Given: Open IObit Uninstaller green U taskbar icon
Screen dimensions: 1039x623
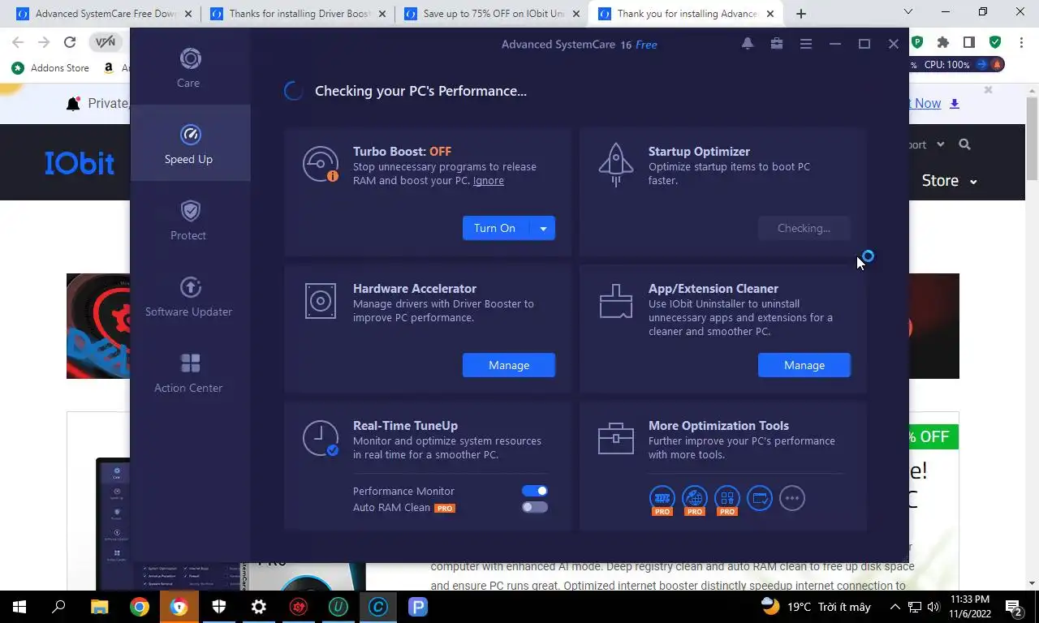Looking at the screenshot, I should (x=338, y=607).
